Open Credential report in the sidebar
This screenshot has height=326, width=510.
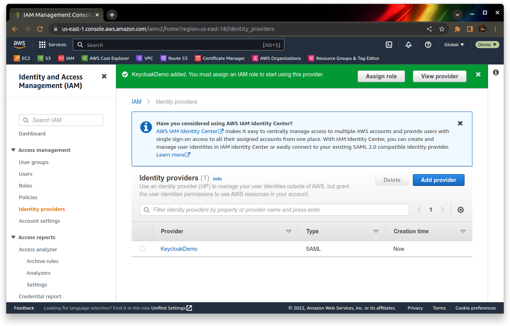click(40, 296)
